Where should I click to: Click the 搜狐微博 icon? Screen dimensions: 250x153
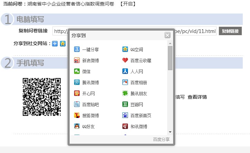(77, 115)
